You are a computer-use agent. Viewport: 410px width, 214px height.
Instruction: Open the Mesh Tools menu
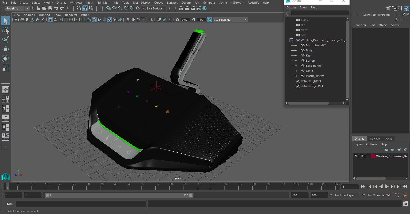pyautogui.click(x=121, y=3)
